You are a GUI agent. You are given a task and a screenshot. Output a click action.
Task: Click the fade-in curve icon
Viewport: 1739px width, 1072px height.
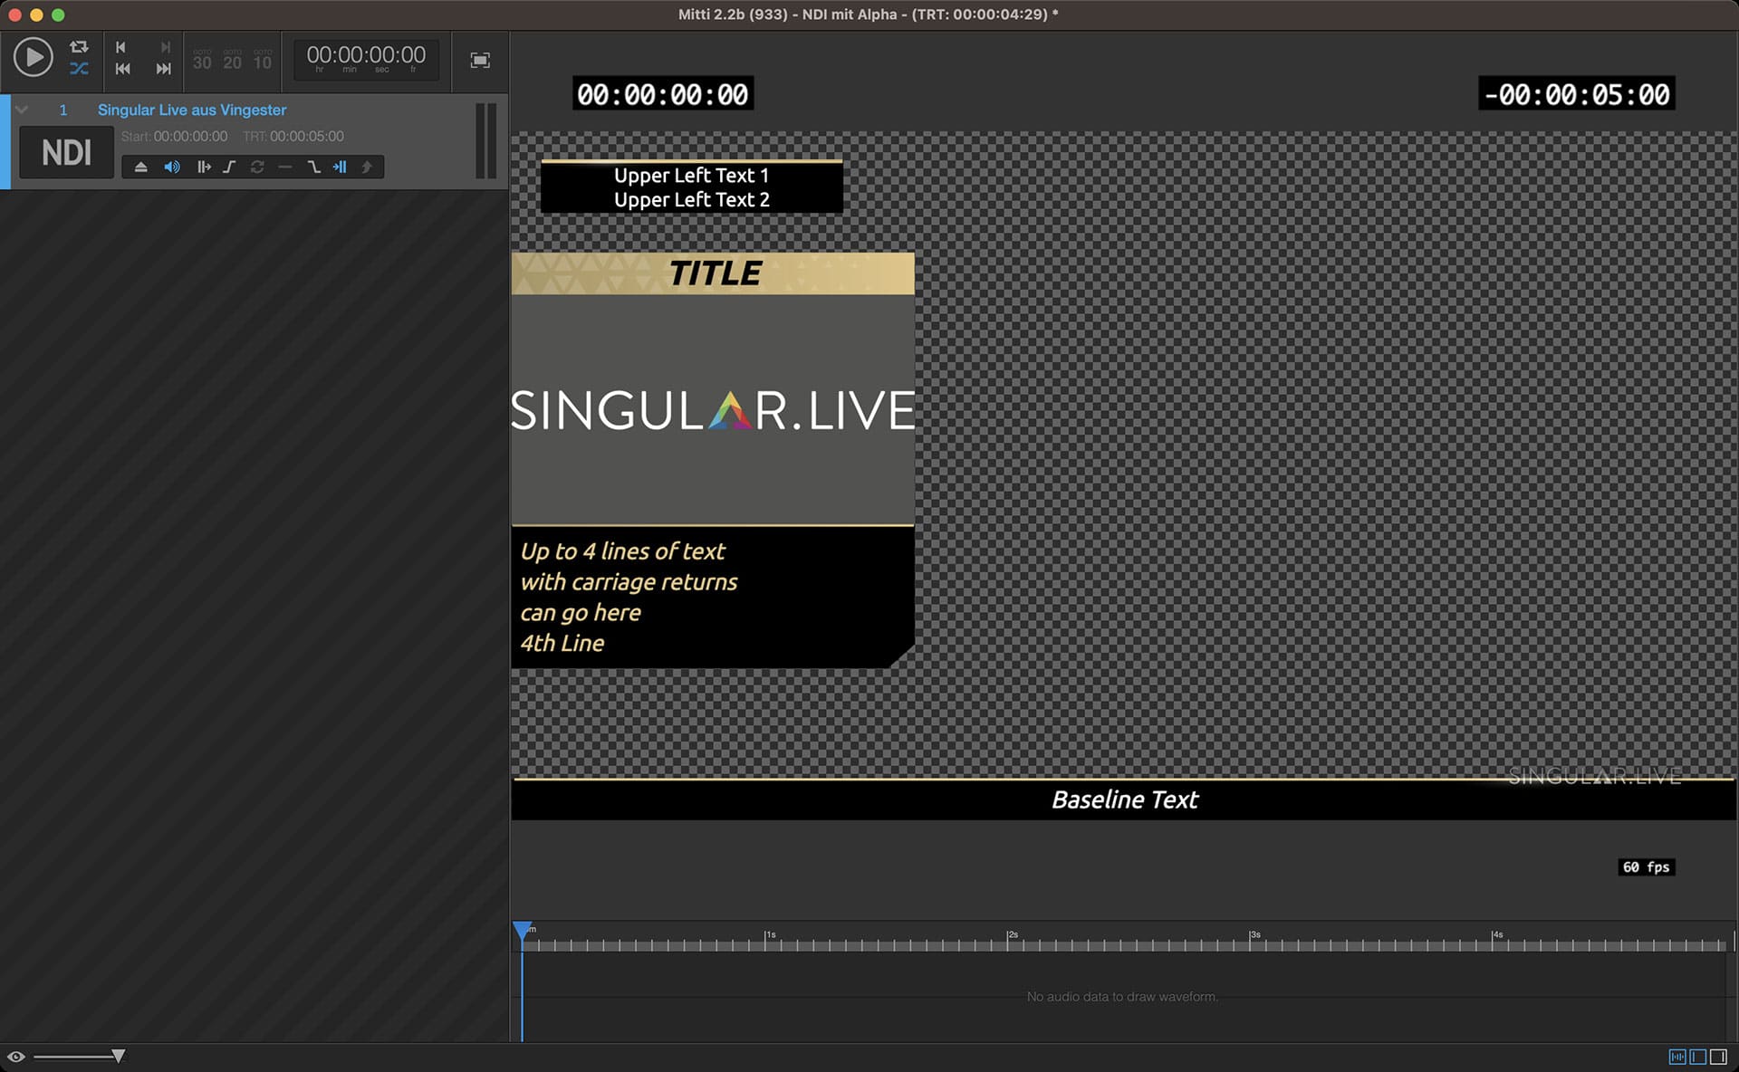point(230,167)
